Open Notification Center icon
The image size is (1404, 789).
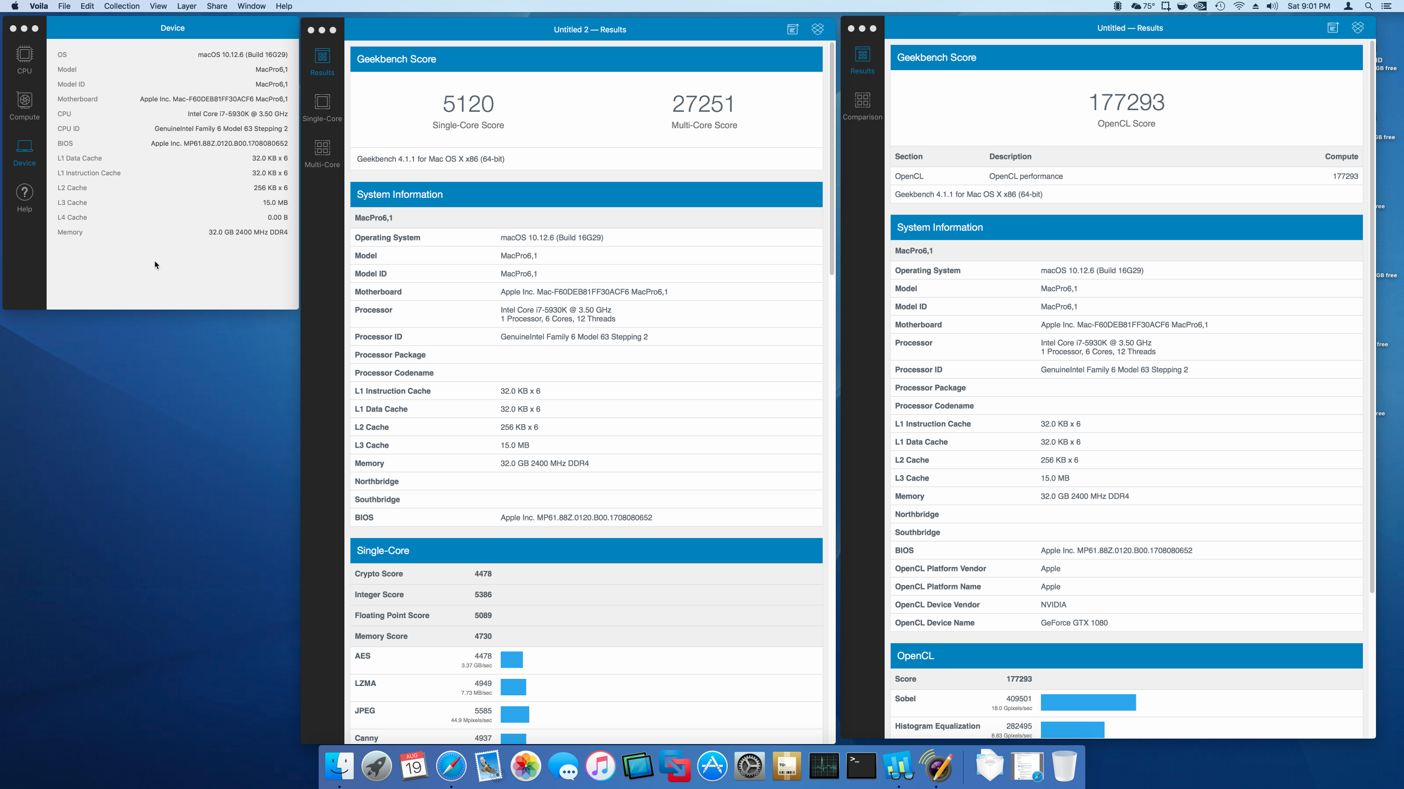[1386, 6]
